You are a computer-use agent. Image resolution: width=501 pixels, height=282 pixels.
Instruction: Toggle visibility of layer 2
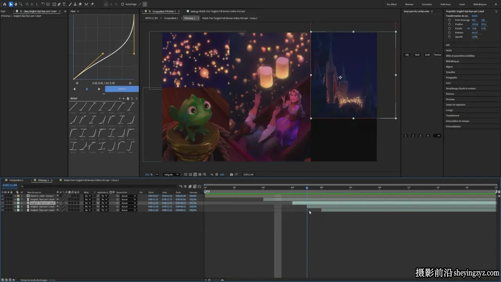(2, 199)
